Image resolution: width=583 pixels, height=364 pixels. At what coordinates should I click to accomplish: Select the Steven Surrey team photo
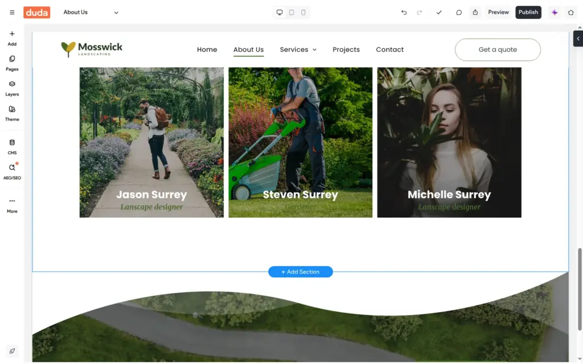pyautogui.click(x=301, y=142)
